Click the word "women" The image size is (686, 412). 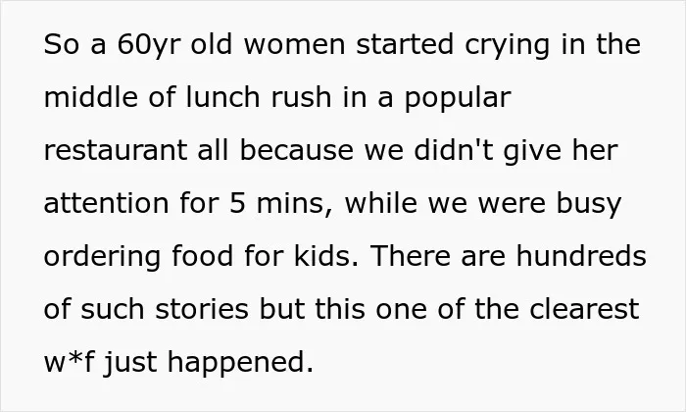[294, 45]
